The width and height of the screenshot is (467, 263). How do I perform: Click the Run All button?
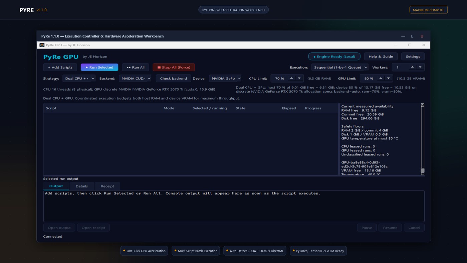tap(136, 67)
